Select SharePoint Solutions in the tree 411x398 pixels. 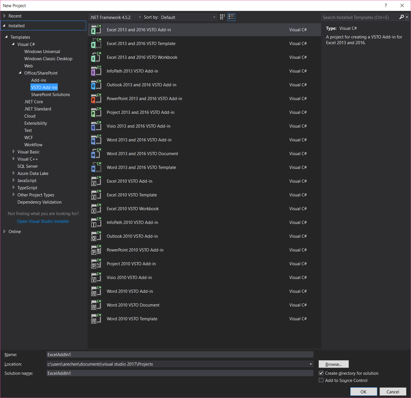click(50, 95)
